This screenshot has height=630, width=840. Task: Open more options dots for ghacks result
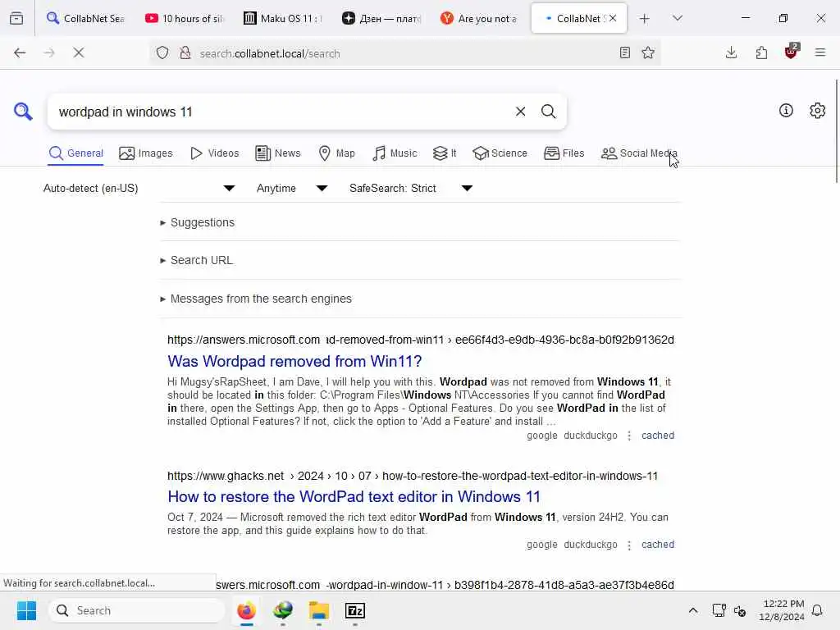pos(629,545)
